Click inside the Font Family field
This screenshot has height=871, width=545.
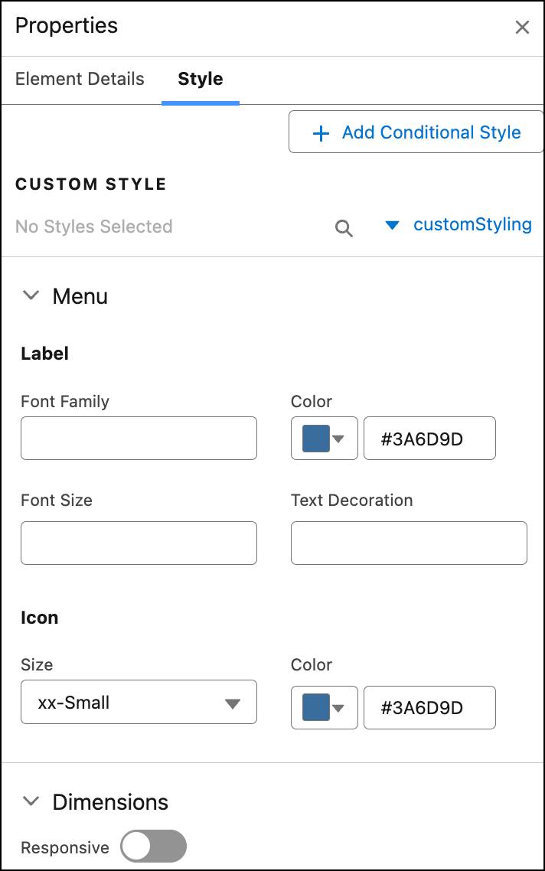coord(139,438)
